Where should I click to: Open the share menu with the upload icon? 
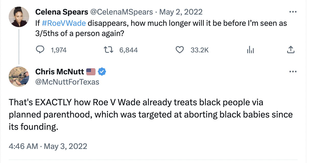pyautogui.click(x=291, y=50)
